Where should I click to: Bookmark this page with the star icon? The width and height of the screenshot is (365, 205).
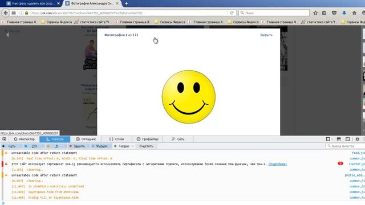315,13
